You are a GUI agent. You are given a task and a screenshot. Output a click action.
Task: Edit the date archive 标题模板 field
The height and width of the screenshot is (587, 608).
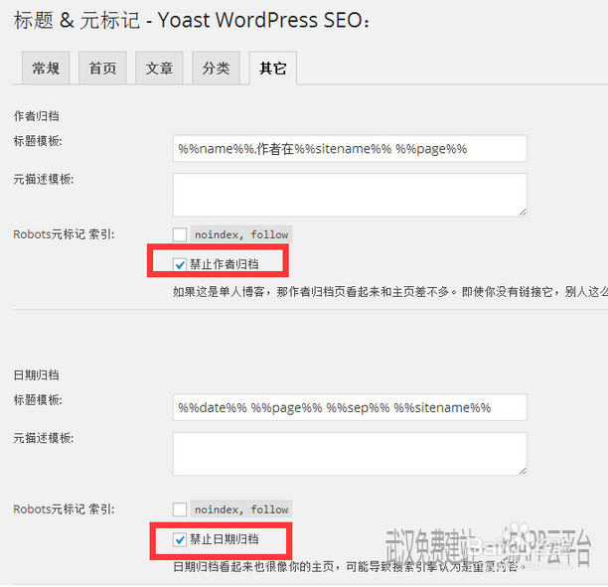pos(350,407)
